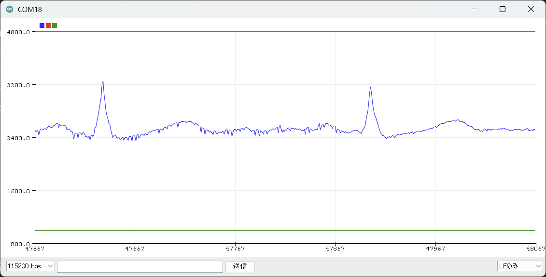Click the Arduino app icon in title bar
Image resolution: width=546 pixels, height=277 pixels.
coord(10,9)
